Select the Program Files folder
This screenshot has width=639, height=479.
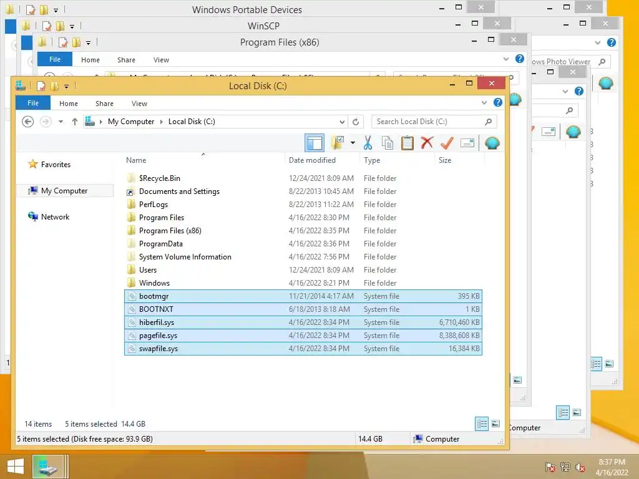click(303, 217)
